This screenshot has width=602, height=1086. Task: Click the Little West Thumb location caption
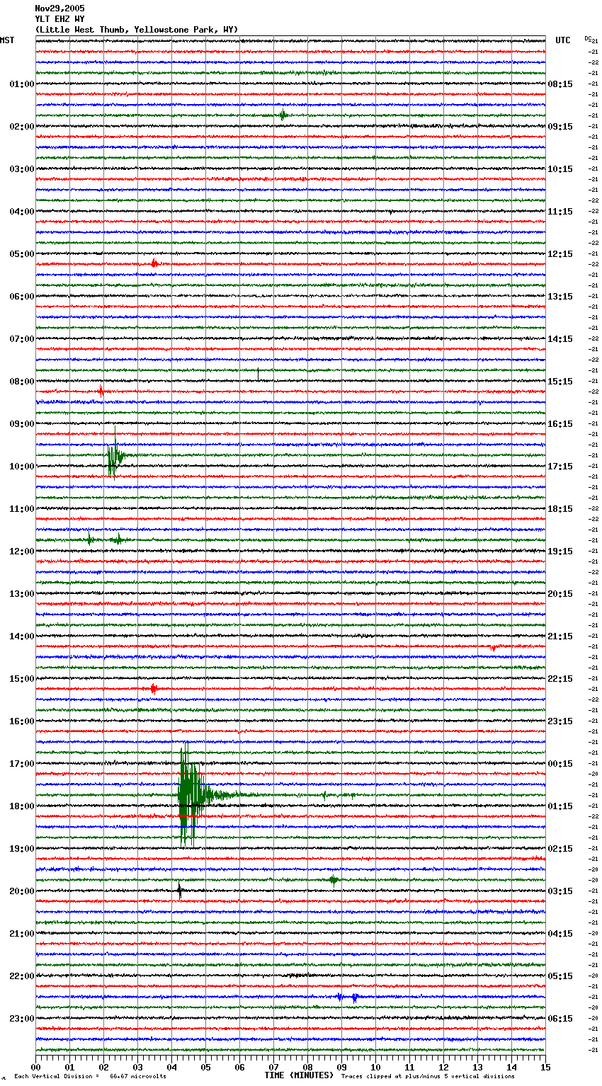(137, 30)
